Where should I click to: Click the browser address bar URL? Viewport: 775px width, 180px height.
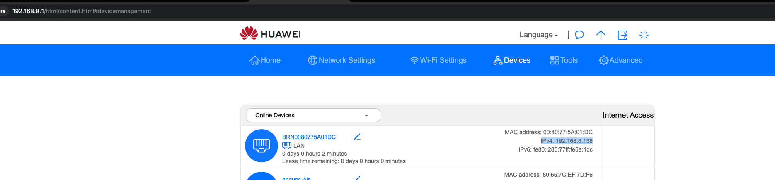[x=82, y=11]
